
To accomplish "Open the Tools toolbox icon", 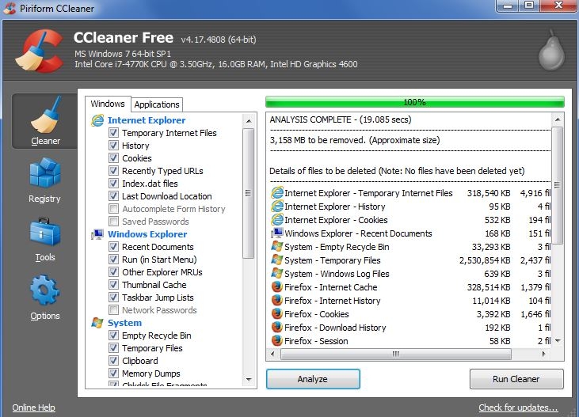I will click(44, 232).
